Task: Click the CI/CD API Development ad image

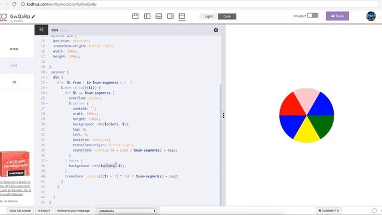Action: click(15, 164)
